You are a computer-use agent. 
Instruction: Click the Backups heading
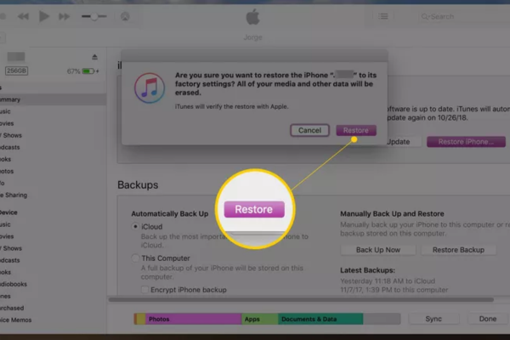tap(138, 184)
